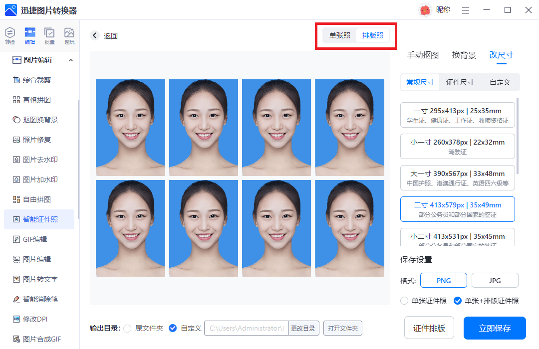
Task: Click the 证件排版 button
Action: 429,328
